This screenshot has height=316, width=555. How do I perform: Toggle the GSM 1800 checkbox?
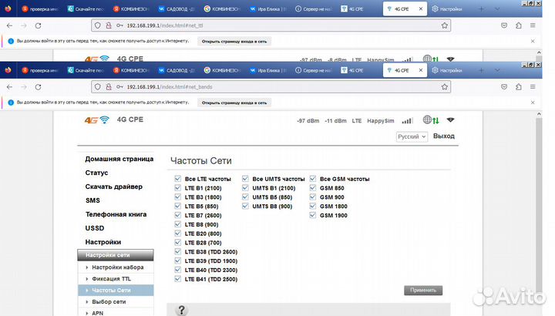point(314,206)
